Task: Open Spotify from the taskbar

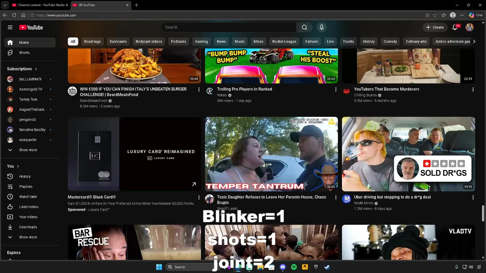Action: point(294,267)
